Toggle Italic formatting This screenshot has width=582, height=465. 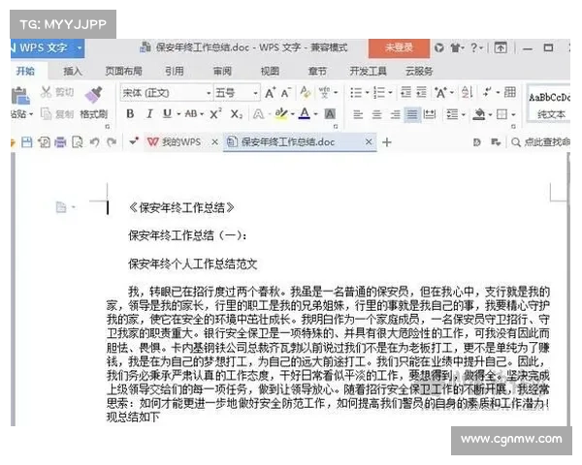pos(149,114)
